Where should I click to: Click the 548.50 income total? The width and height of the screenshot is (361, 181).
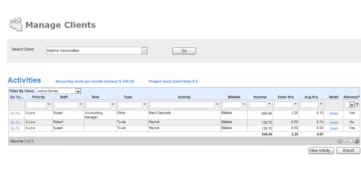267,134
